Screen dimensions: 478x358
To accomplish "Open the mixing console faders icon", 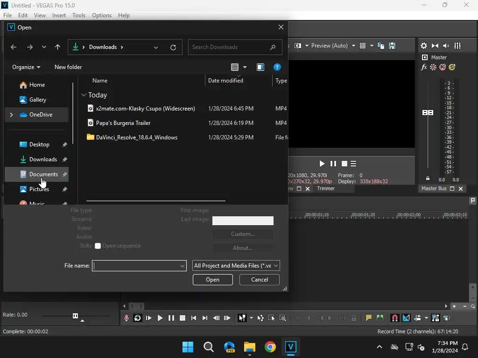I will 457,46.
